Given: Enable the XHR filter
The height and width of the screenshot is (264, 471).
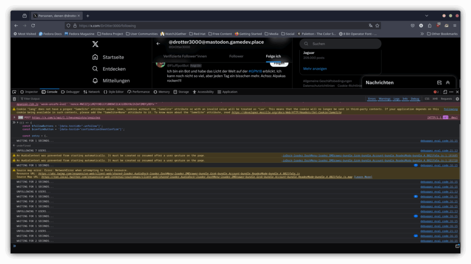Looking at the screenshot, I should (435, 99).
